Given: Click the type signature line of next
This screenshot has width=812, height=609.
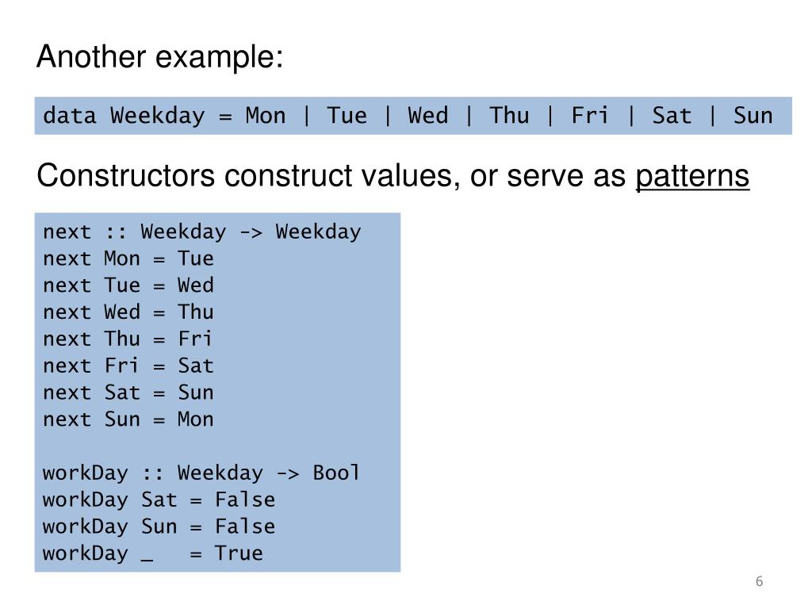Looking at the screenshot, I should coord(202,232).
